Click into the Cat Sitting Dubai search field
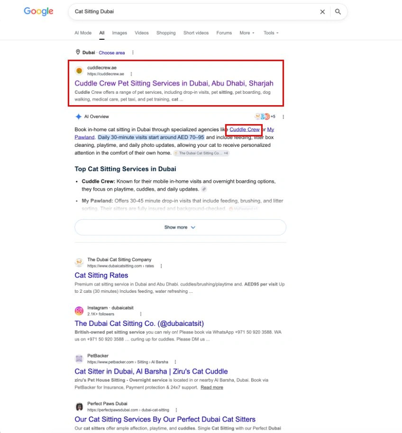The width and height of the screenshot is (402, 433). point(193,11)
